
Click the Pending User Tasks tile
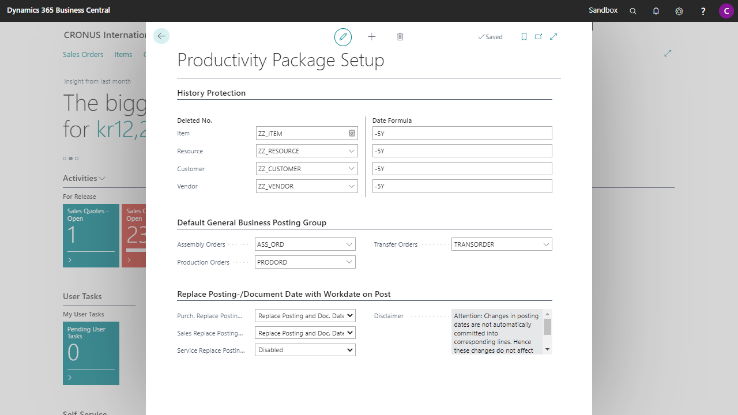[x=91, y=353]
